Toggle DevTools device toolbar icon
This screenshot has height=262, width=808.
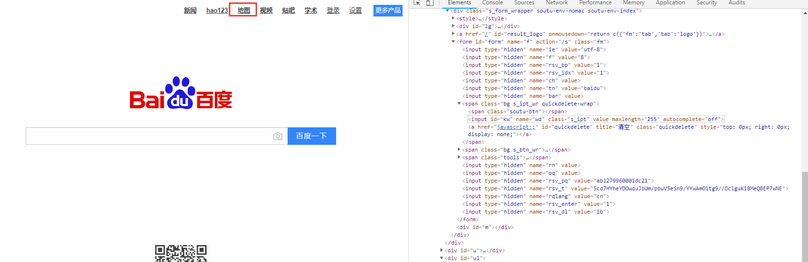[x=429, y=2]
